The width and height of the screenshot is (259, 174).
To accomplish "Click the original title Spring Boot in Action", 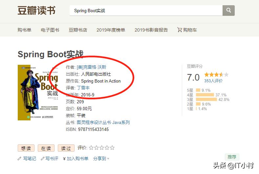I will [101, 81].
